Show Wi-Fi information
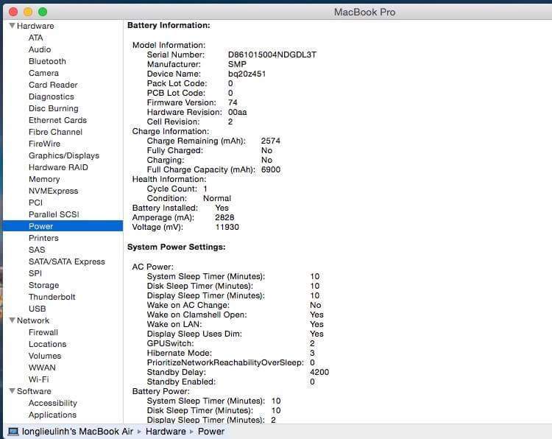 click(x=39, y=379)
